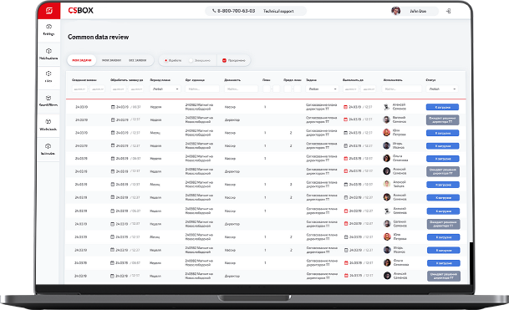Open the Files section in the sidebar
Image resolution: width=509 pixels, height=310 pixels.
(x=48, y=77)
